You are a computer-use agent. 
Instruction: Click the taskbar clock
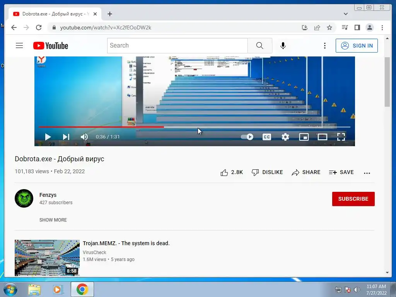pos(376,290)
